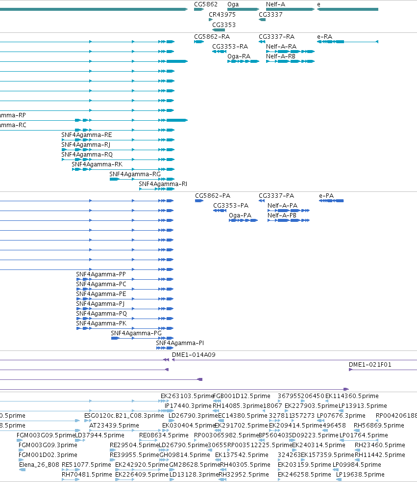The image size is (417, 482).
Task: Select EST LP13913.5prime
Action: coord(363,406)
